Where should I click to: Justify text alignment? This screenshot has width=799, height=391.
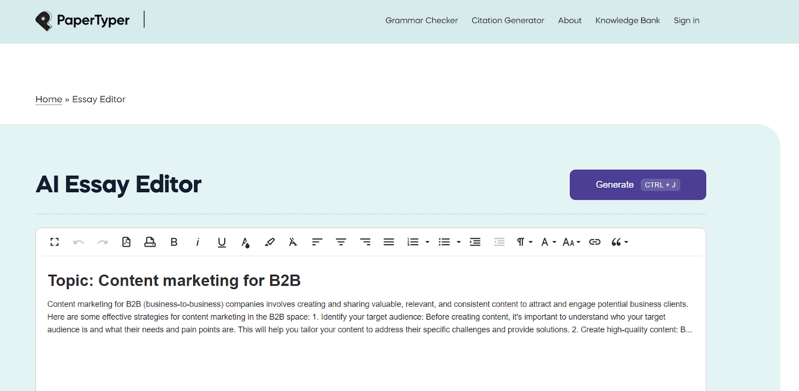(x=389, y=242)
